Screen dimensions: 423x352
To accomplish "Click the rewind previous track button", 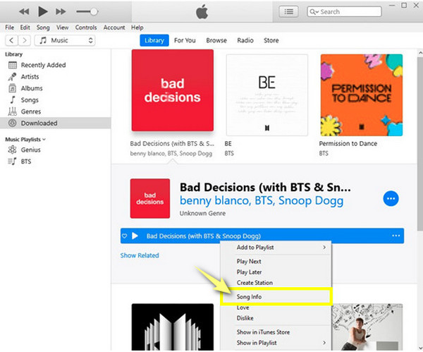I will tap(24, 11).
